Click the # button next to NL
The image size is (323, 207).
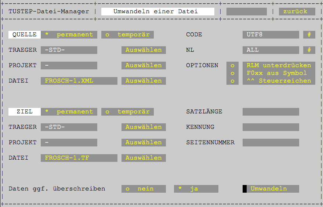(309, 50)
